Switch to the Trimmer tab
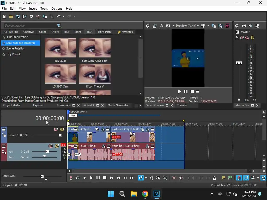 pos(182,105)
